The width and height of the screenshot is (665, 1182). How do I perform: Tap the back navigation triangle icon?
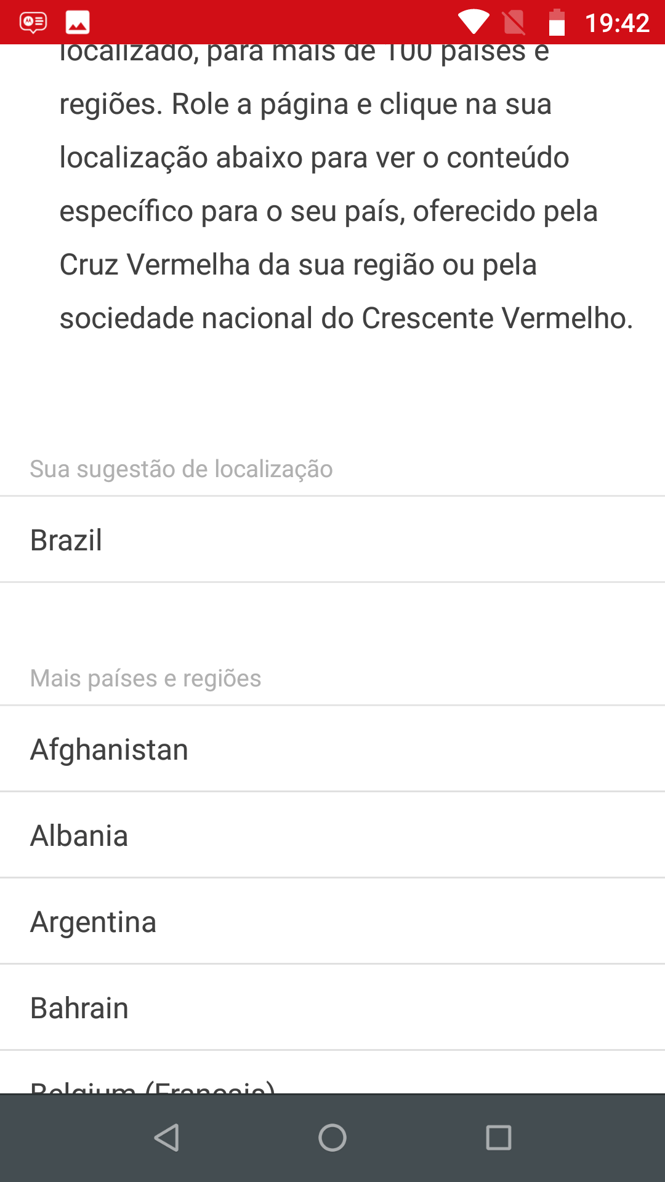166,1138
